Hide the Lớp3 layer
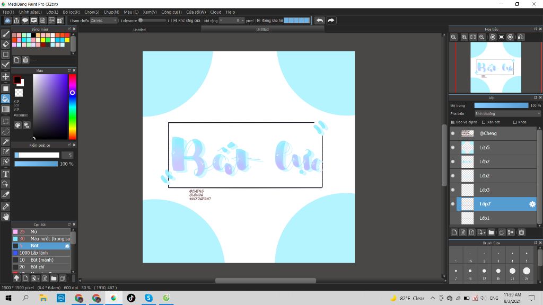 tap(453, 190)
